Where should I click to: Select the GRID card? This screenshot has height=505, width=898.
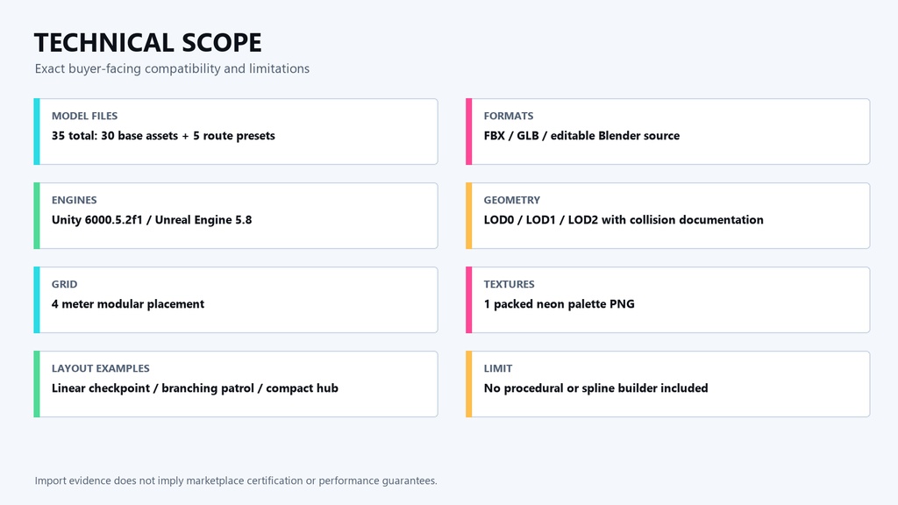(x=236, y=300)
